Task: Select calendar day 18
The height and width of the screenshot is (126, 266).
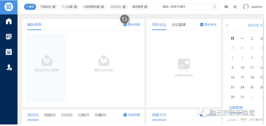Action: pos(252,77)
